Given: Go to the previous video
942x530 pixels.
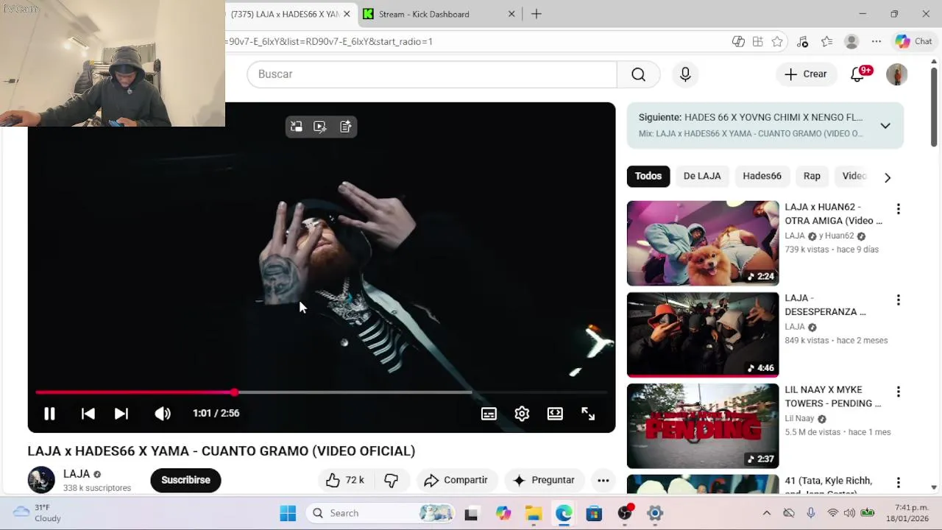Looking at the screenshot, I should pos(88,414).
